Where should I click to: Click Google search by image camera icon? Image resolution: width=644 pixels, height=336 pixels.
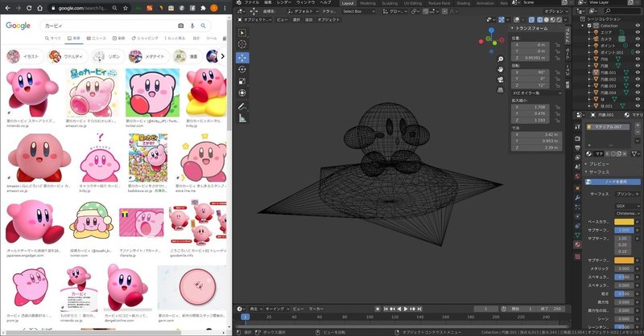coord(180,26)
